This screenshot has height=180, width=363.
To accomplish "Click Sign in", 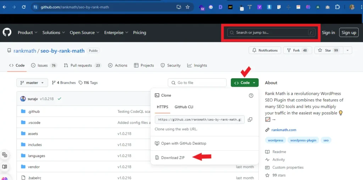I will tap(328, 33).
